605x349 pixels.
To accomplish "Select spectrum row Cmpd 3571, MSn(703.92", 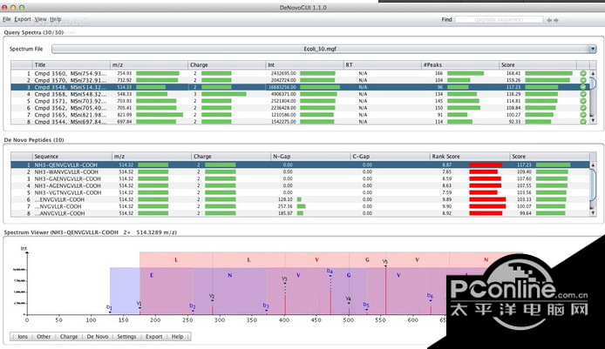I will (x=300, y=101).
